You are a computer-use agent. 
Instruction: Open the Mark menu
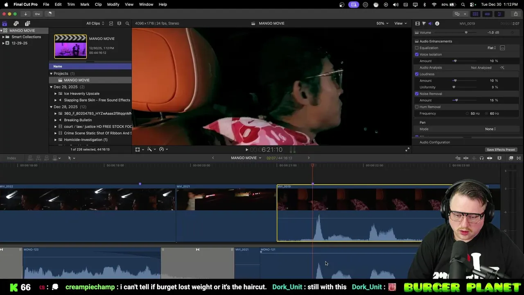(85, 5)
